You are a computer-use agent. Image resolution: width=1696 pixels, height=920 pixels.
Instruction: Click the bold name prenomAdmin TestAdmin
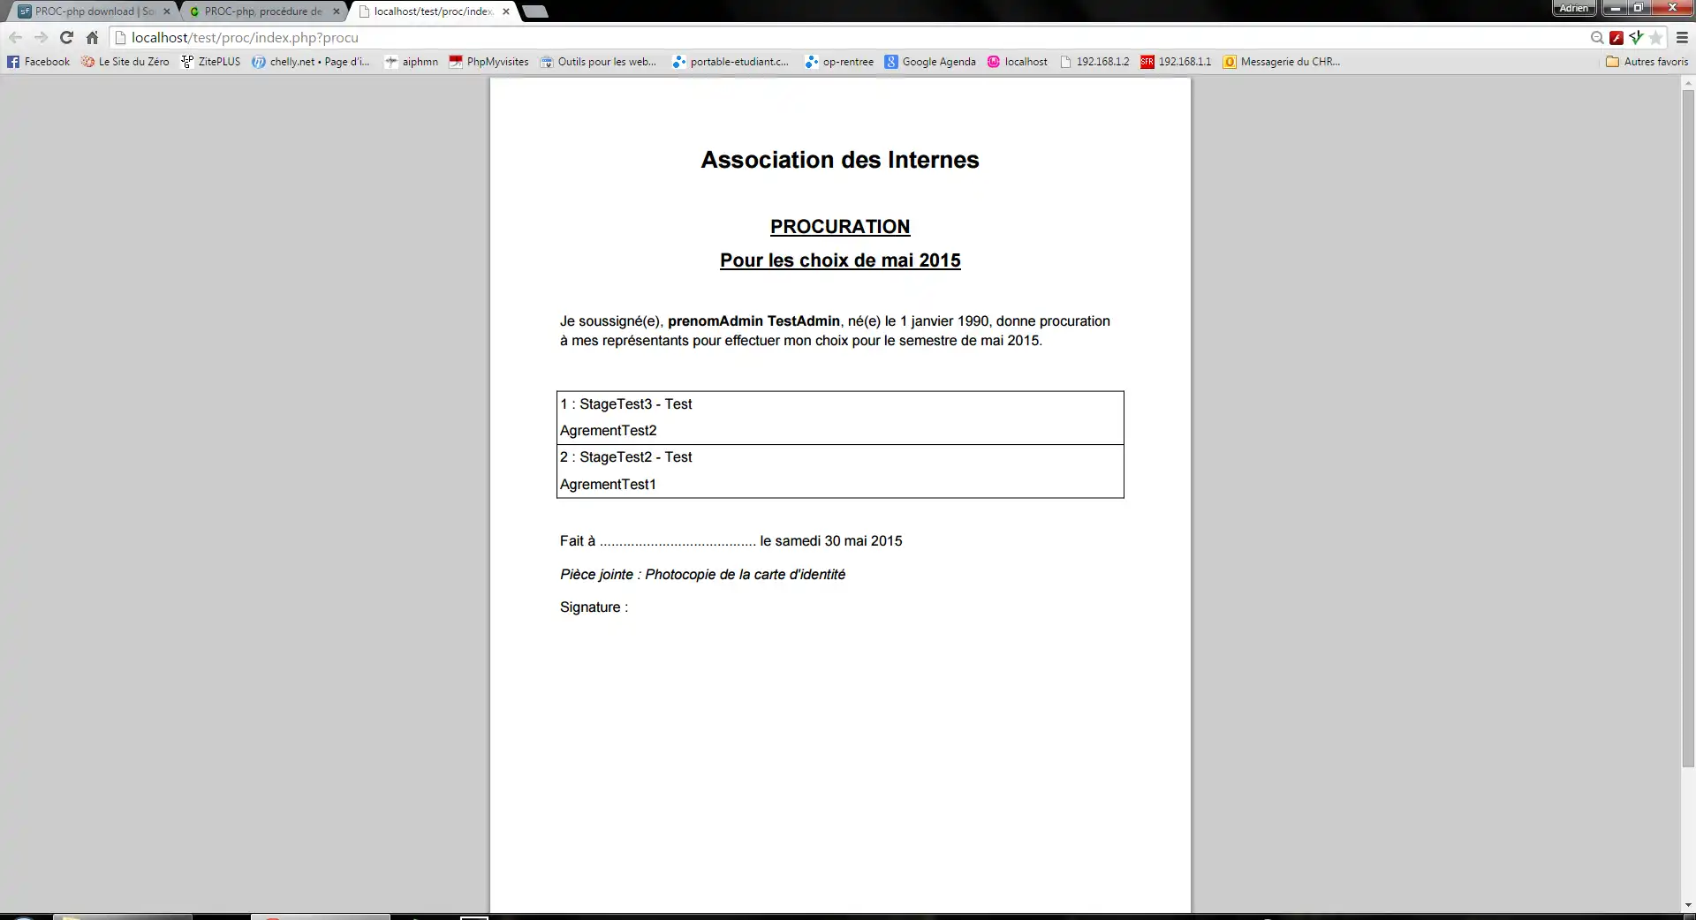(x=753, y=321)
